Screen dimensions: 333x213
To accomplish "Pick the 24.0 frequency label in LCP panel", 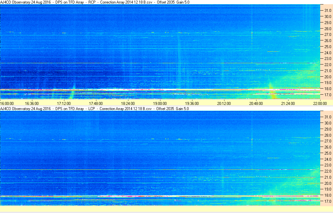I will pos(328,159).
